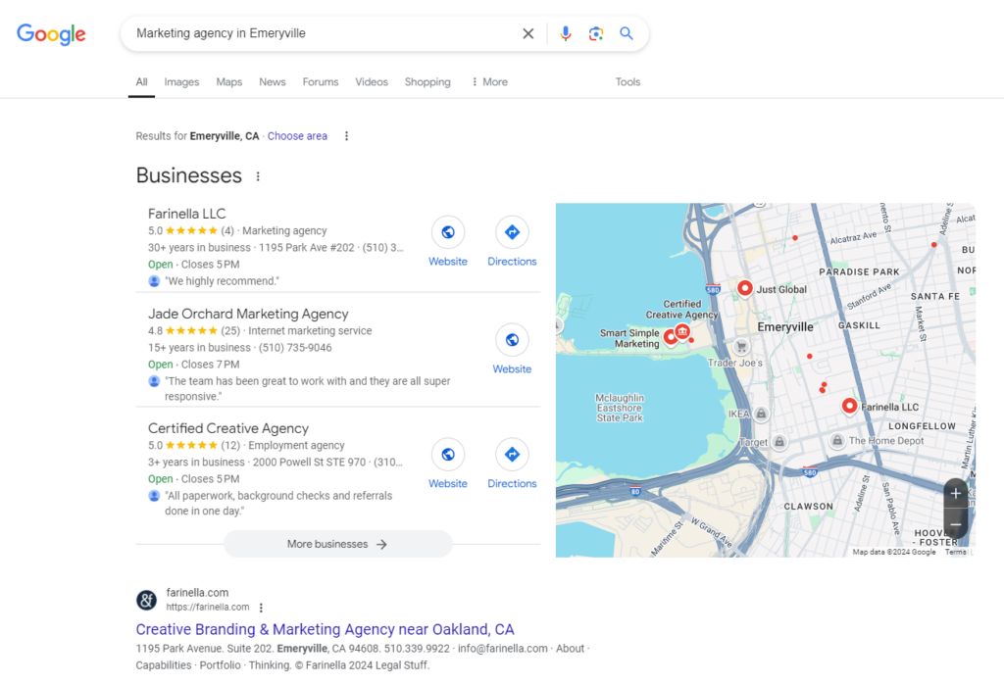Click Choose area to change the location
Screen dimensions: 1004x685
click(297, 136)
